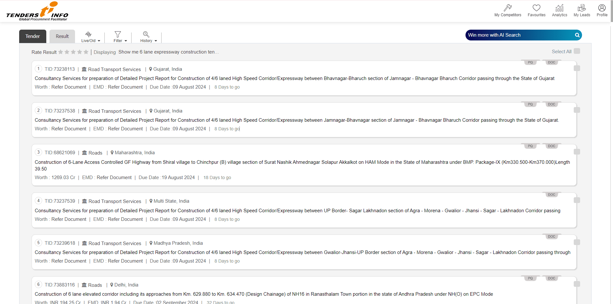The height and width of the screenshot is (304, 613).
Task: Open the Profile user icon
Action: point(602,8)
